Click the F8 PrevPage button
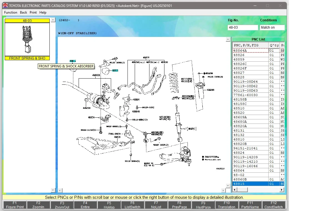The width and height of the screenshot is (320, 211). 179,205
